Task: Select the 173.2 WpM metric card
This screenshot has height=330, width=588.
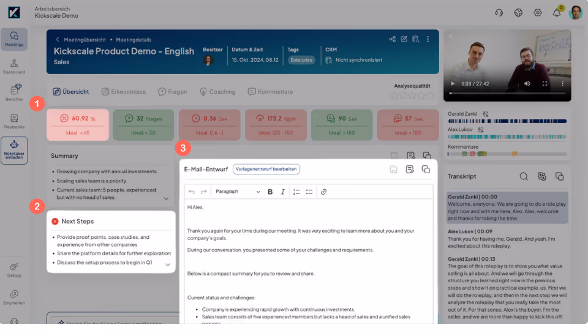Action: (x=276, y=125)
